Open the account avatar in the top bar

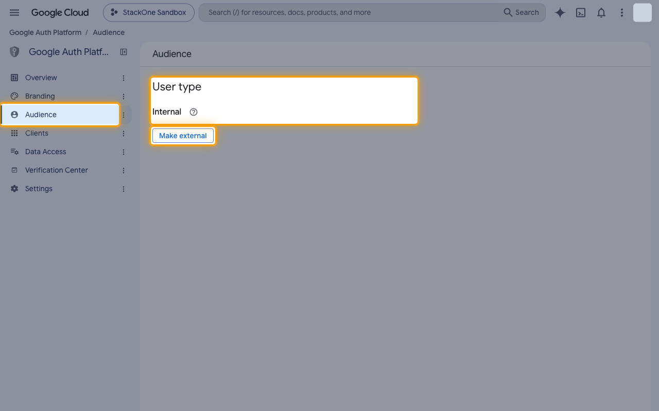pyautogui.click(x=643, y=12)
